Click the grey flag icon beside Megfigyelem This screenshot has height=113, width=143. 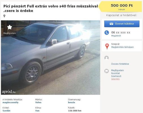107,71
